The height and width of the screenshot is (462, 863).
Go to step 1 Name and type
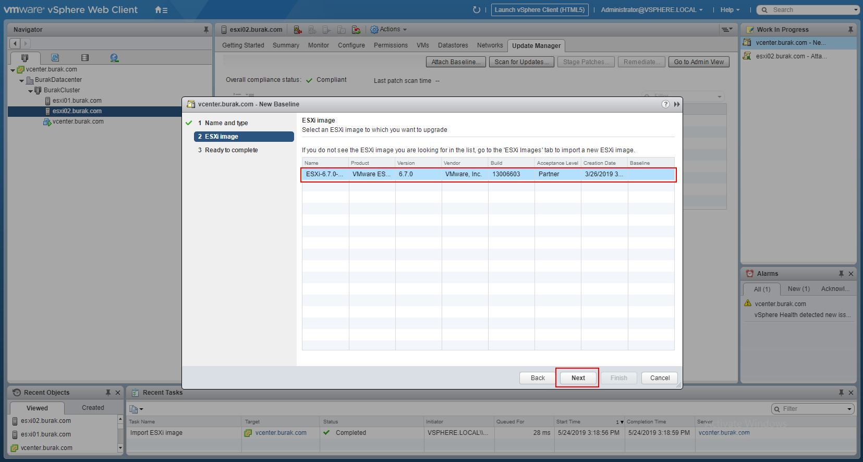(226, 123)
